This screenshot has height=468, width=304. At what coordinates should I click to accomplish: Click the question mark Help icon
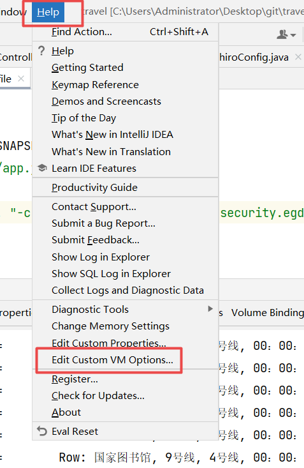41,50
